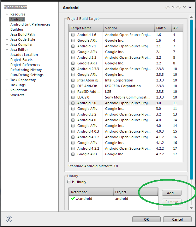The image size is (196, 227).
Task: Open Task Tags page
Action: coord(18,85)
